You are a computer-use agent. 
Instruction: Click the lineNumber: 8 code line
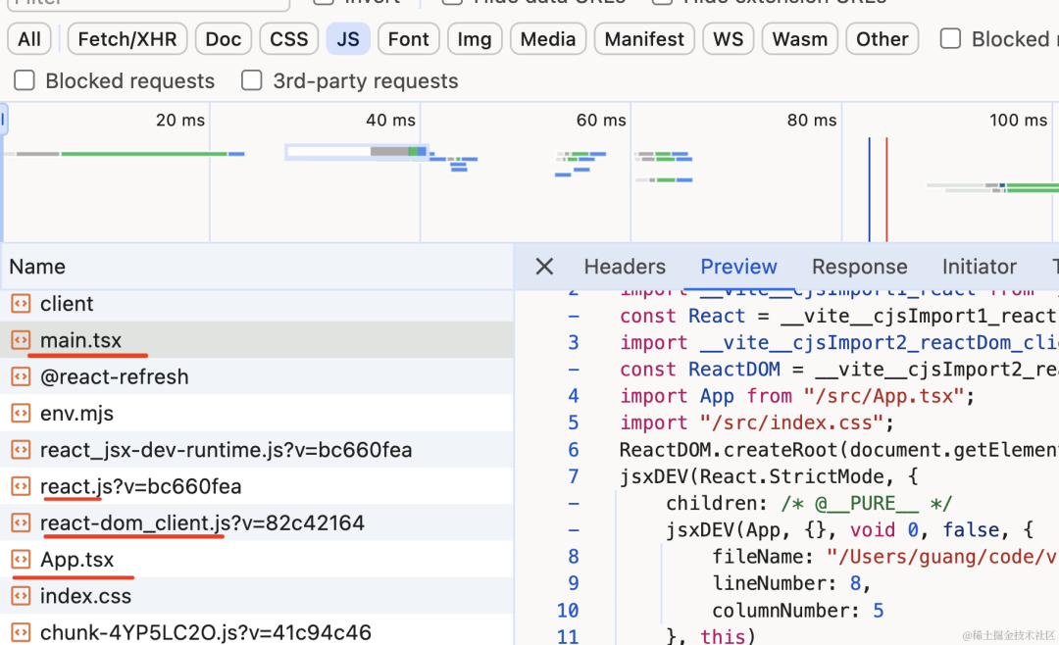(x=791, y=583)
